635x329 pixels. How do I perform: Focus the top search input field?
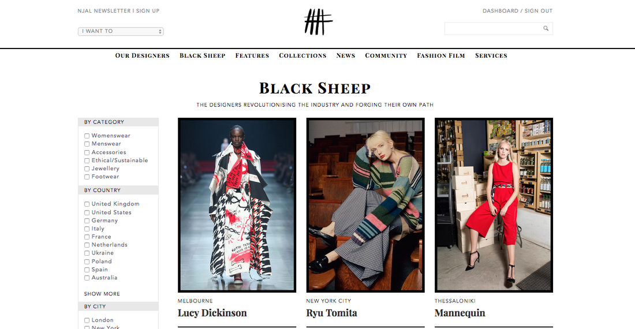pyautogui.click(x=493, y=28)
